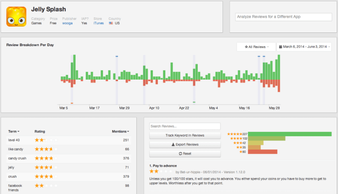Click the download icon on Export Reviews
The image size is (338, 194).
coord(173,144)
